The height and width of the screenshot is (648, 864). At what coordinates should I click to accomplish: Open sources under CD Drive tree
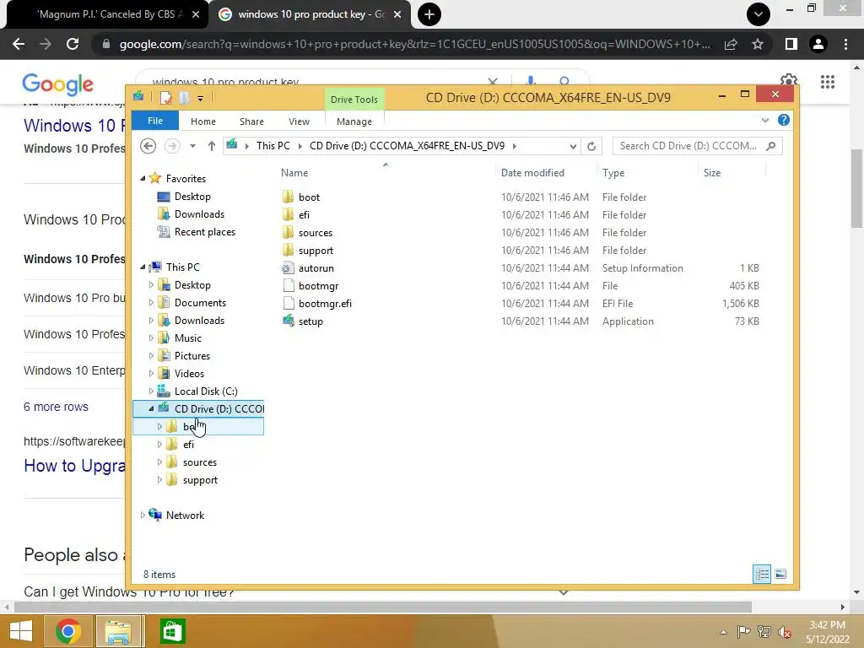coord(199,462)
